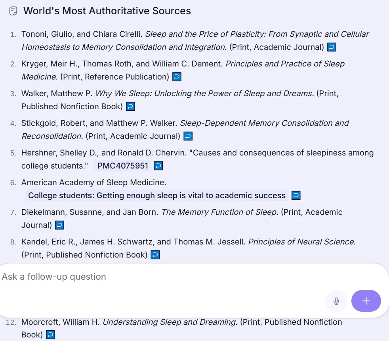
Task: Click the return arrow icon after Tononi citation
Action: [332, 47]
